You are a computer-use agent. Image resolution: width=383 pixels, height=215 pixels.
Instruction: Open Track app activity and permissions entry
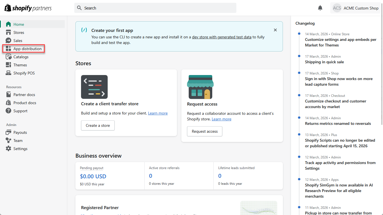[x=340, y=165]
